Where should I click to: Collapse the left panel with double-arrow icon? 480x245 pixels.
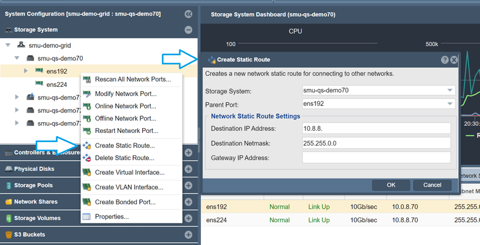[188, 14]
